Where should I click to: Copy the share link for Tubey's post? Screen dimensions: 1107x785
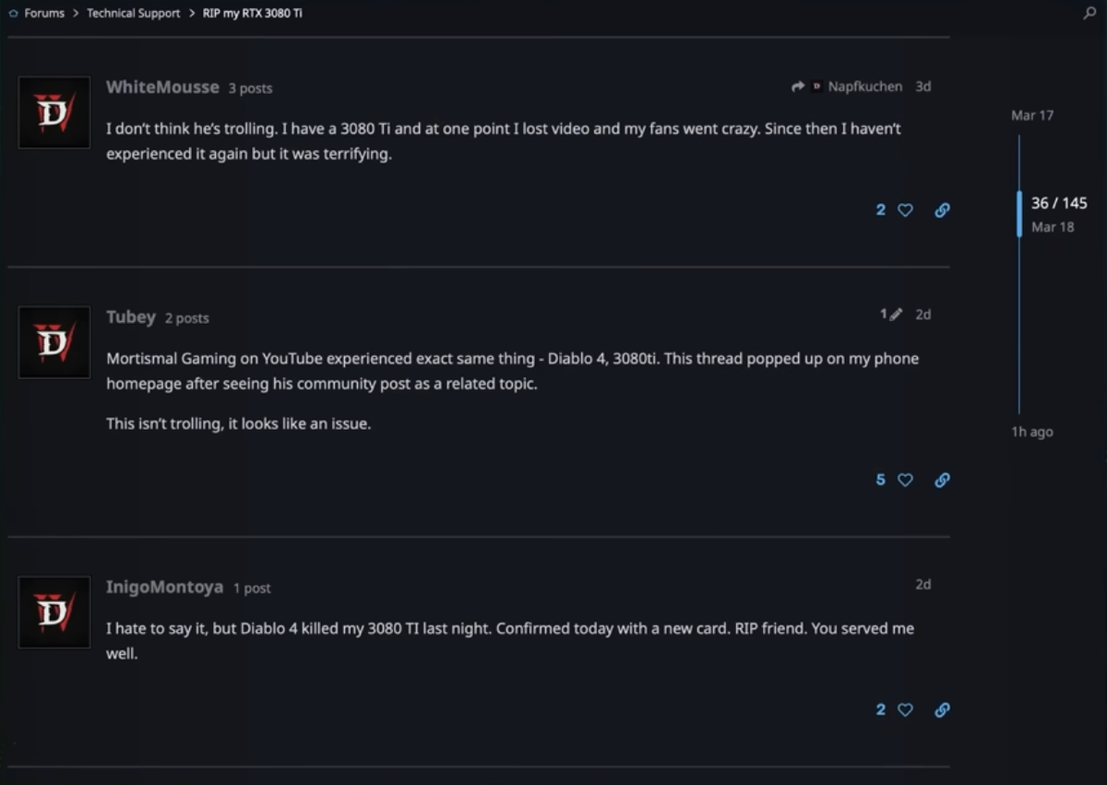(x=942, y=480)
